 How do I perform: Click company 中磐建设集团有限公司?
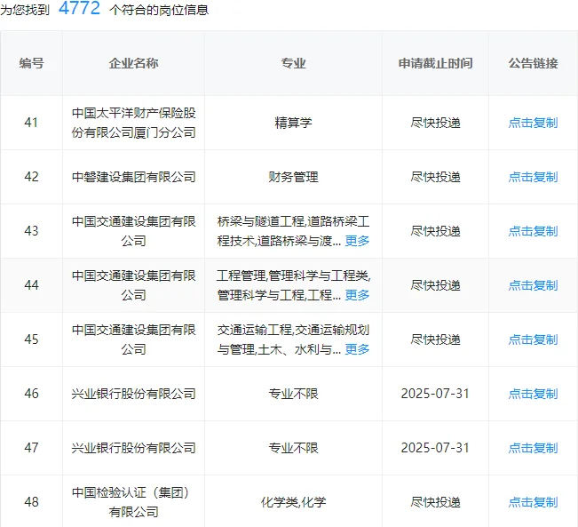(x=133, y=177)
